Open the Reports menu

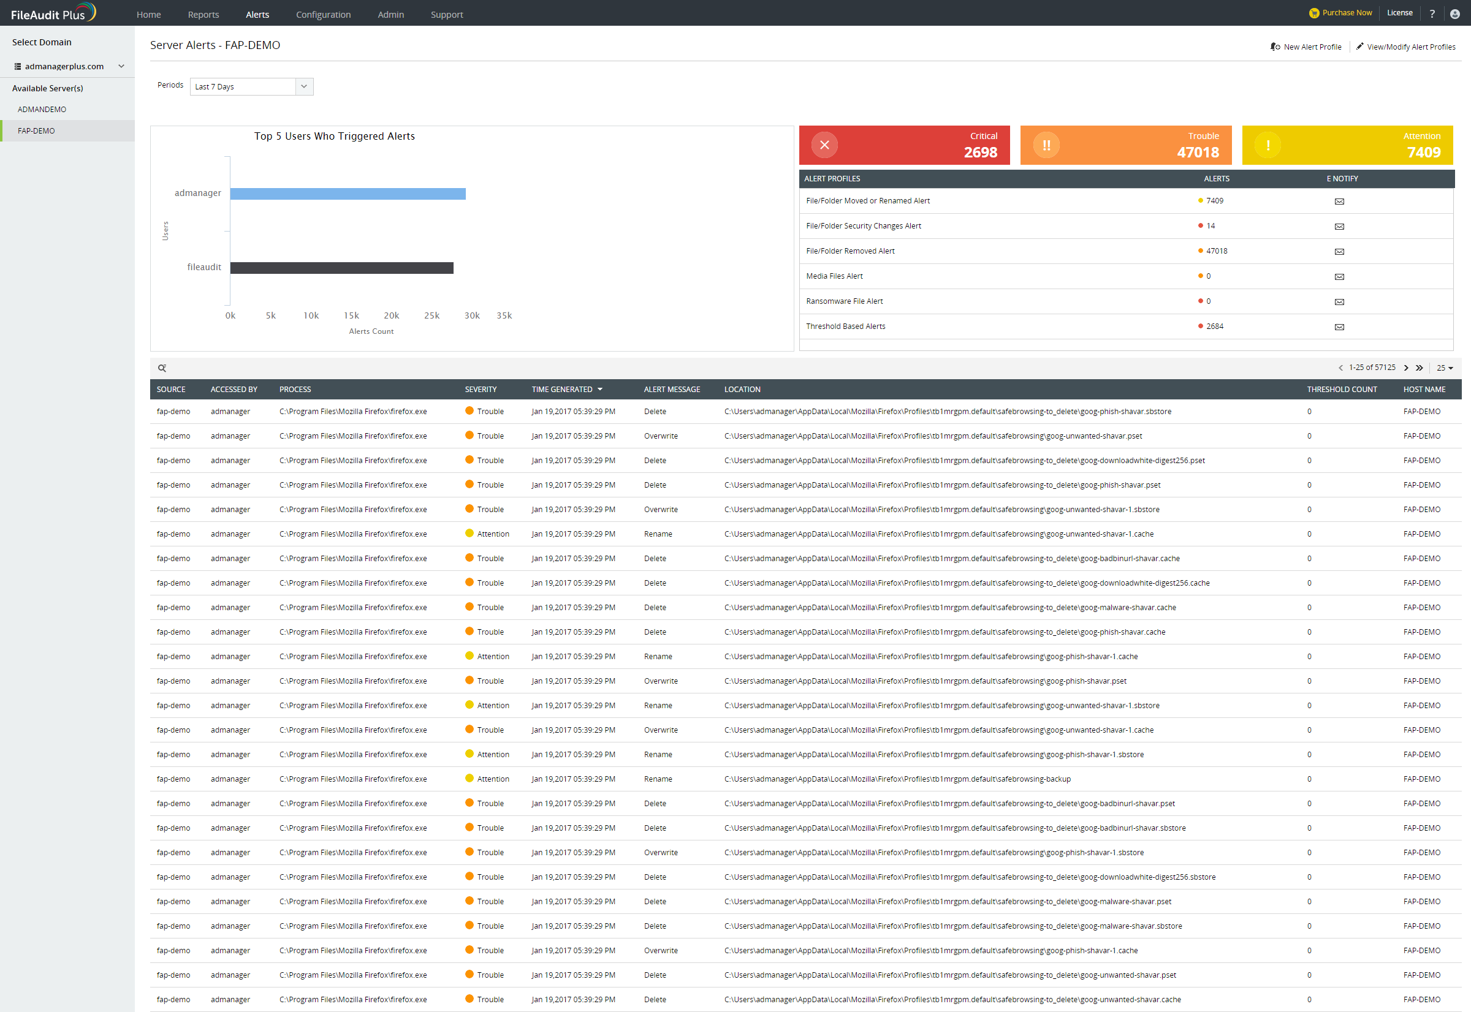click(203, 14)
